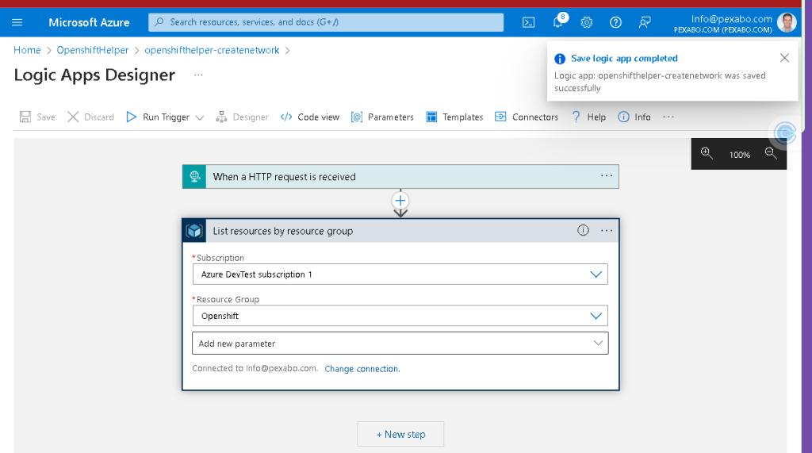Open Connectors
The width and height of the screenshot is (812, 453).
point(527,117)
